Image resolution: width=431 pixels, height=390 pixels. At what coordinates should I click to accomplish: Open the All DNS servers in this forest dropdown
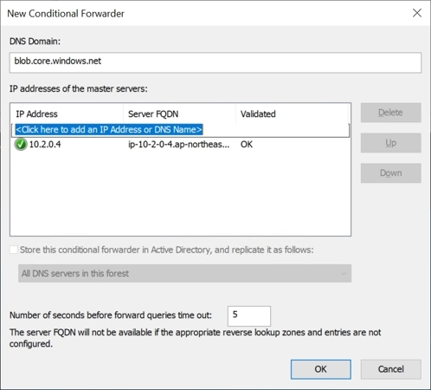[184, 273]
